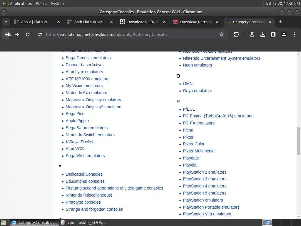Click the scroll down arrow of page
The height and width of the screenshot is (226, 301).
pyautogui.click(x=299, y=216)
